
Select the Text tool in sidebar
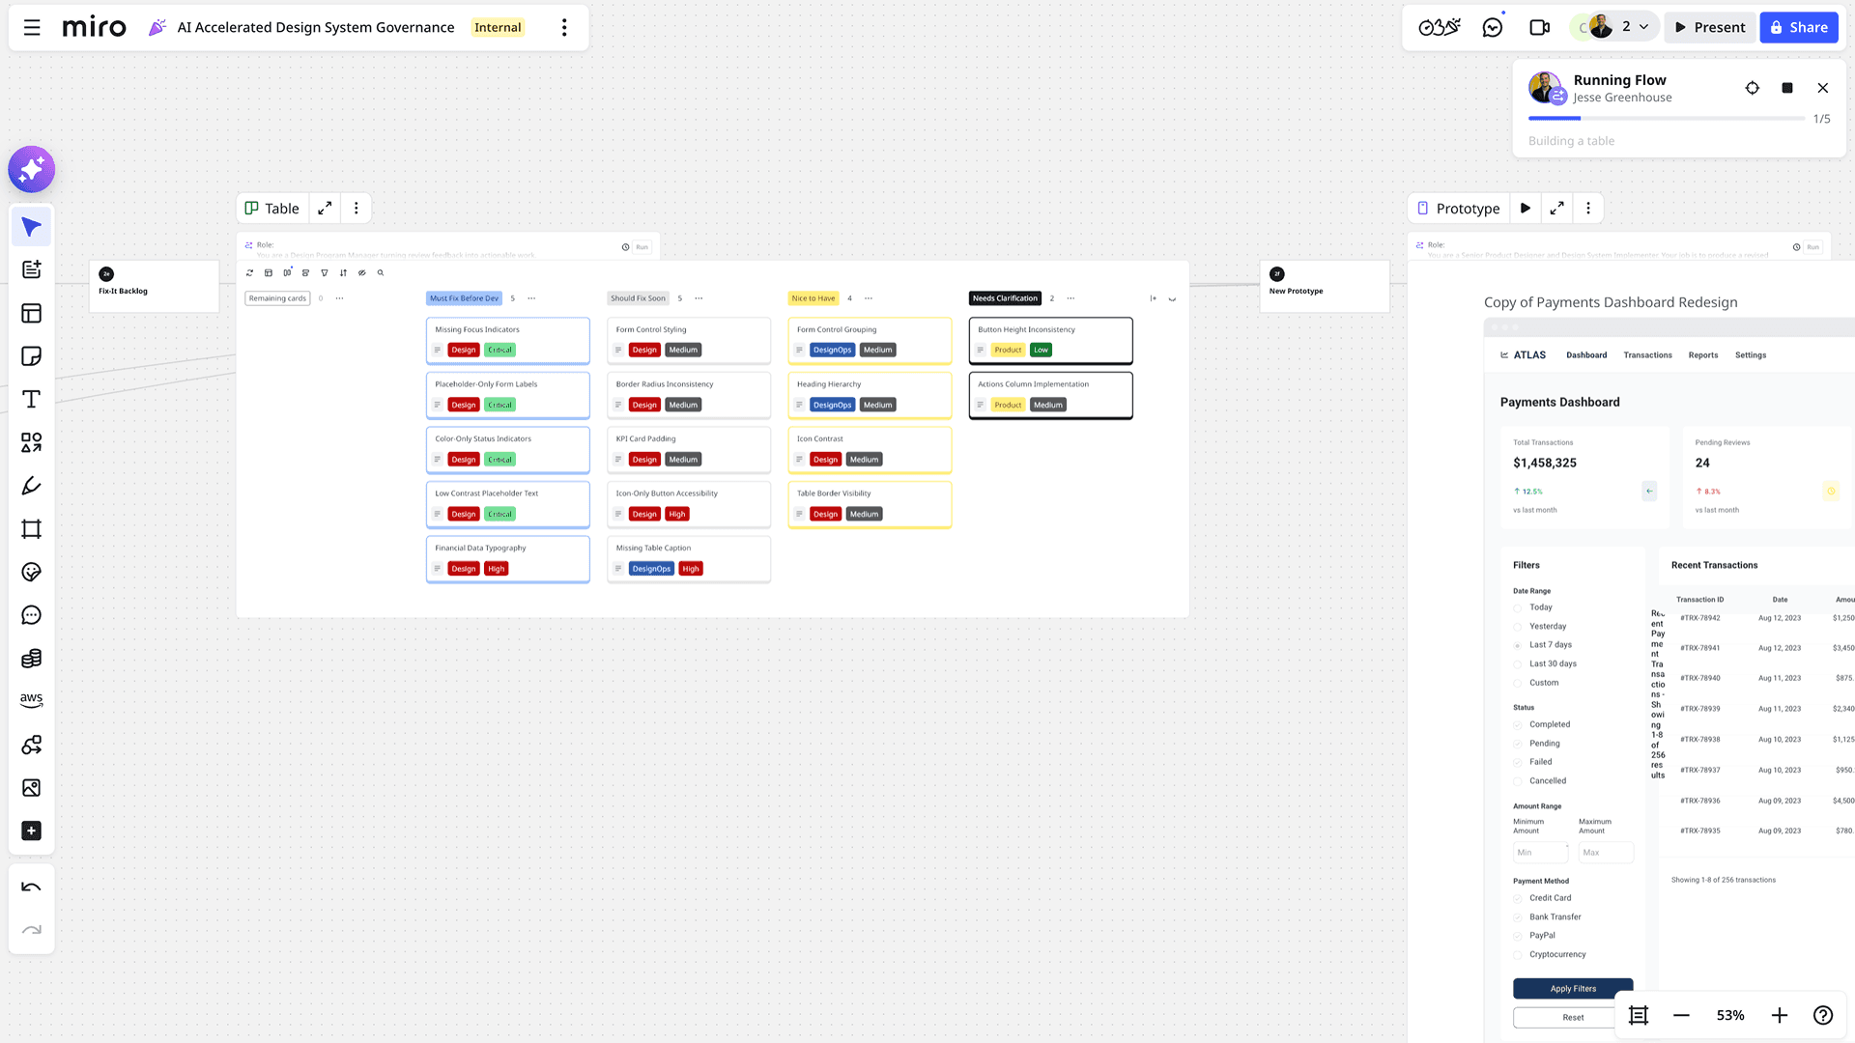(31, 399)
